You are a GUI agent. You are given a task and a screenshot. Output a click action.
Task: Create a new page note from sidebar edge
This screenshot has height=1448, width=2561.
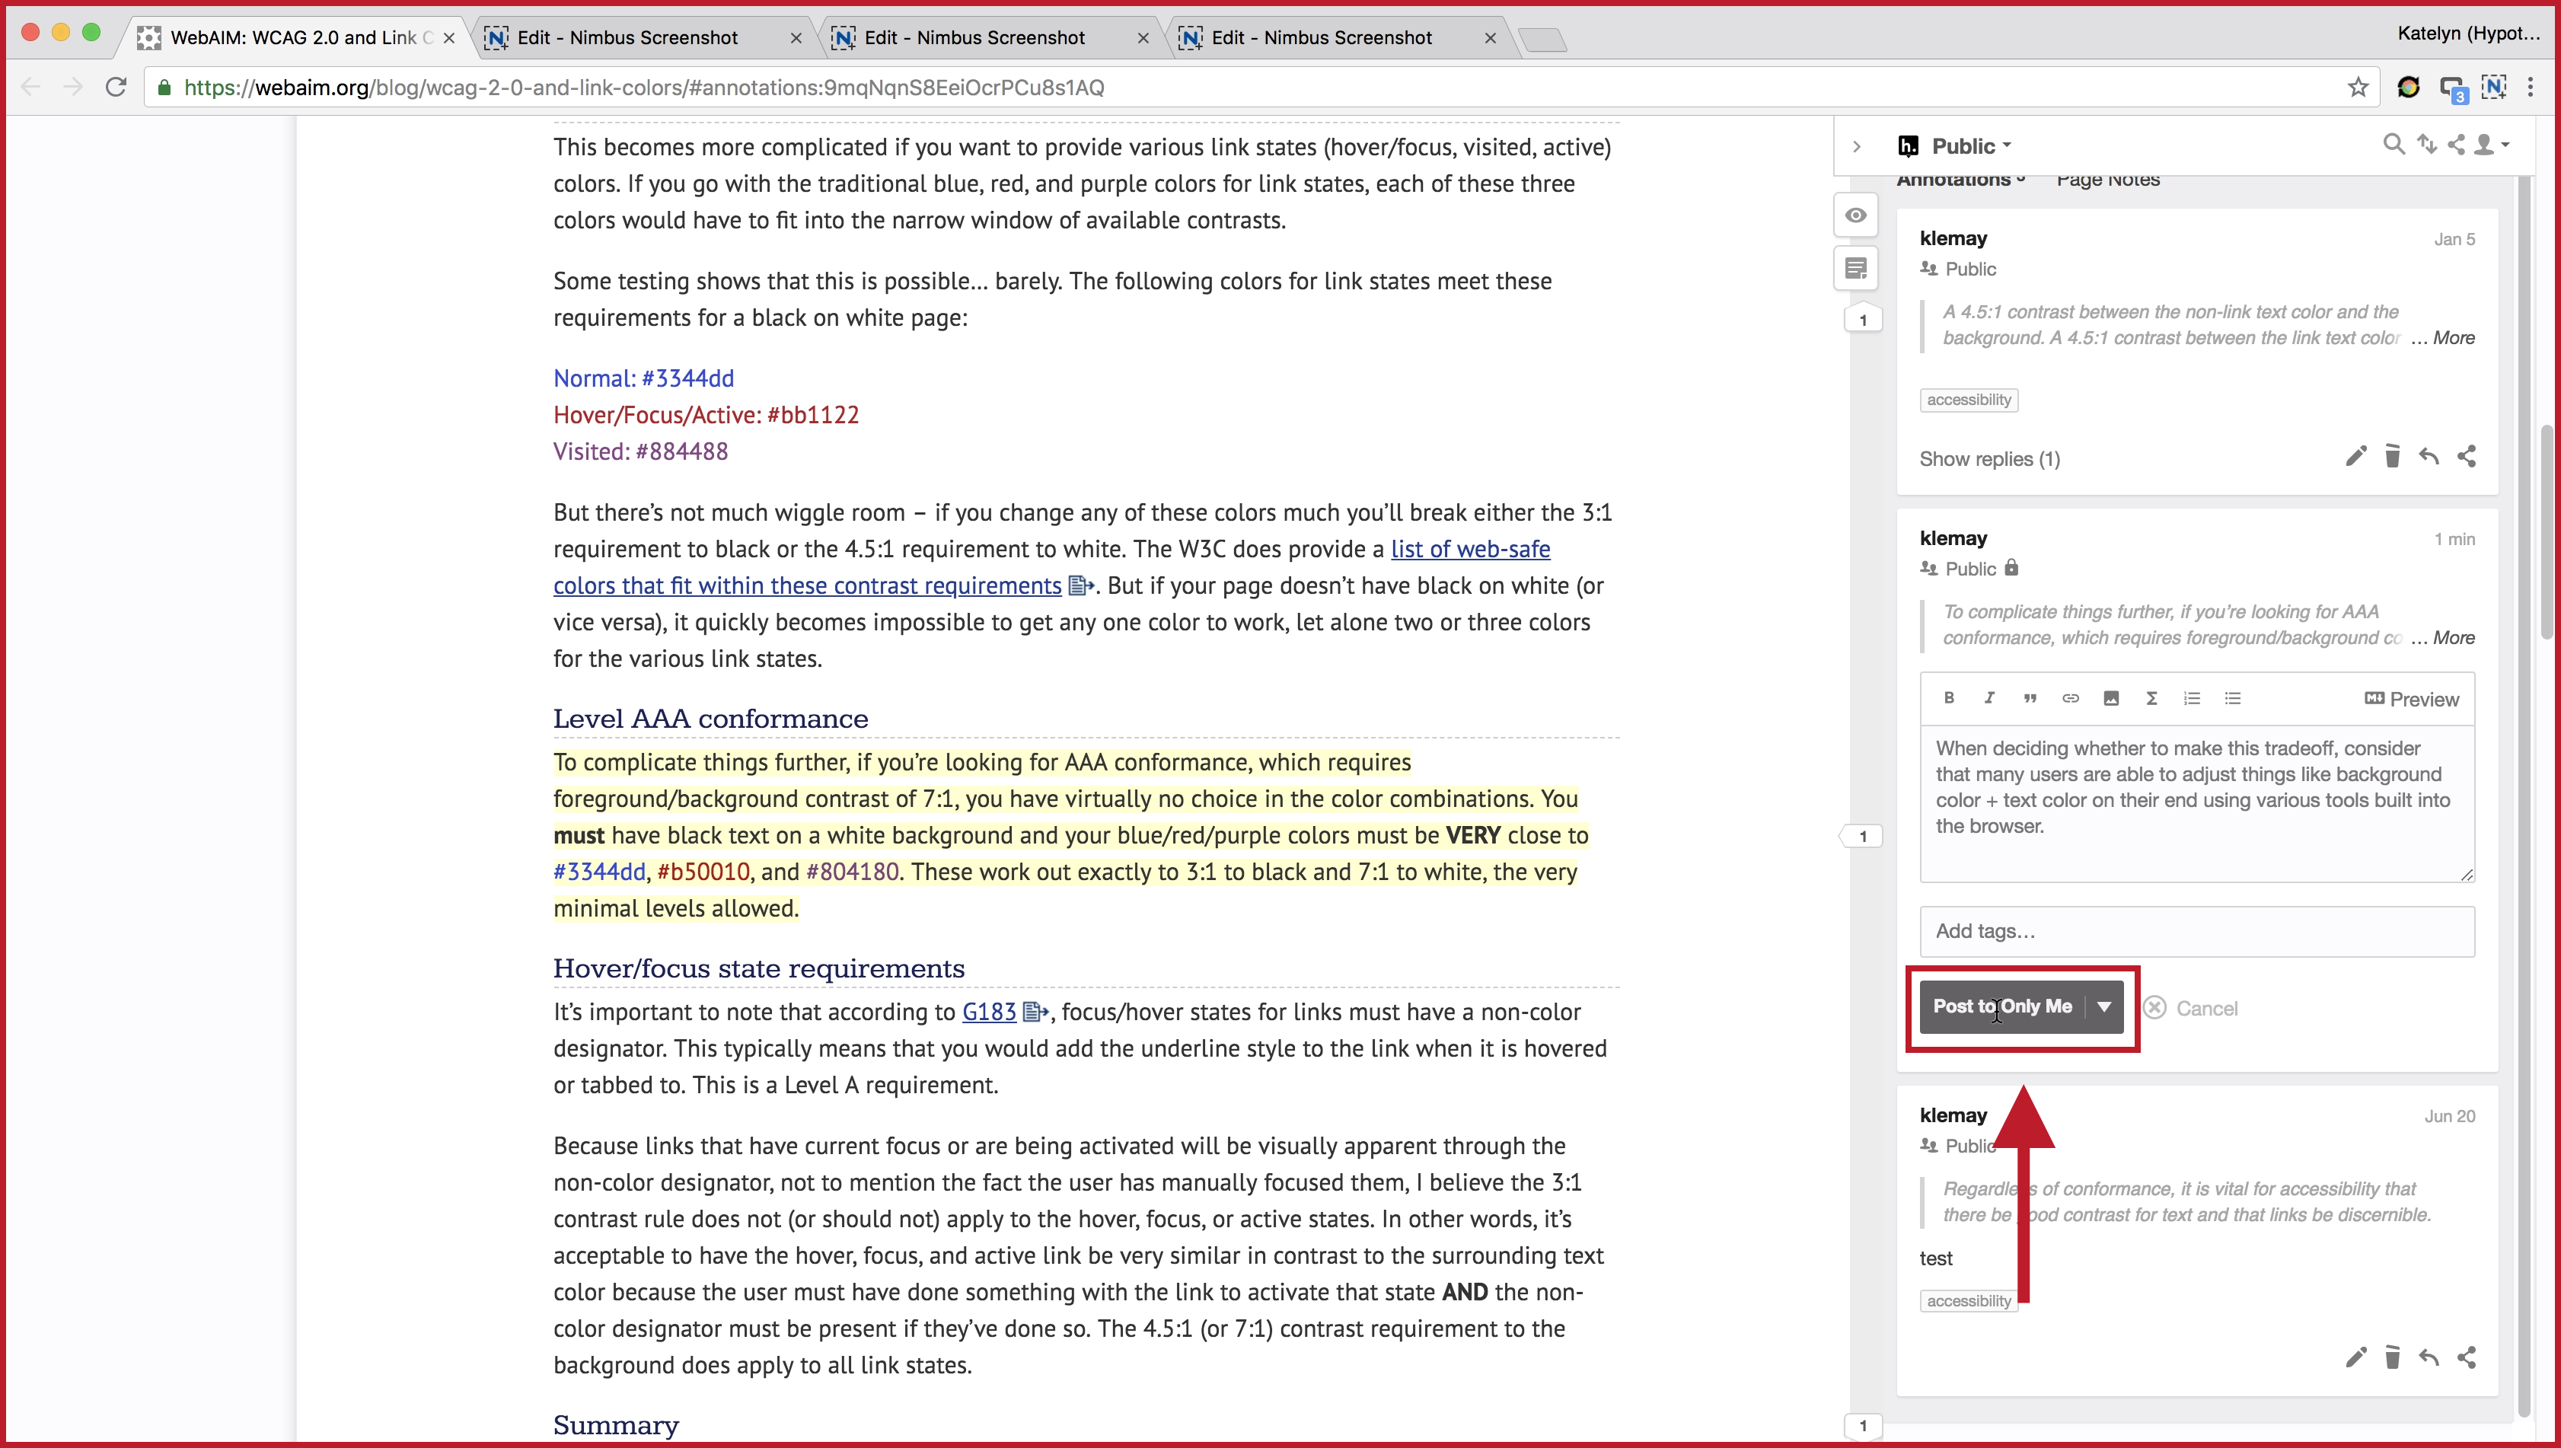point(1855,269)
